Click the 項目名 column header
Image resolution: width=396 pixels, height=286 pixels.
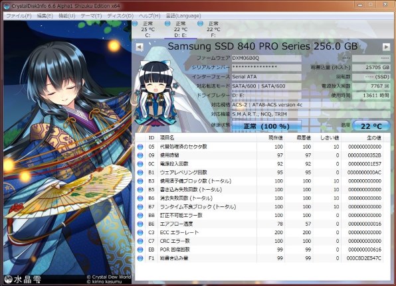tap(207, 138)
